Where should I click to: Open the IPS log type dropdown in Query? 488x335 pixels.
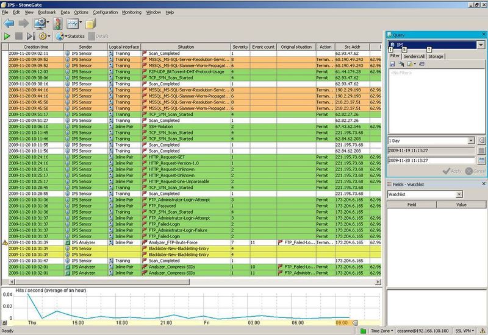tap(481, 44)
